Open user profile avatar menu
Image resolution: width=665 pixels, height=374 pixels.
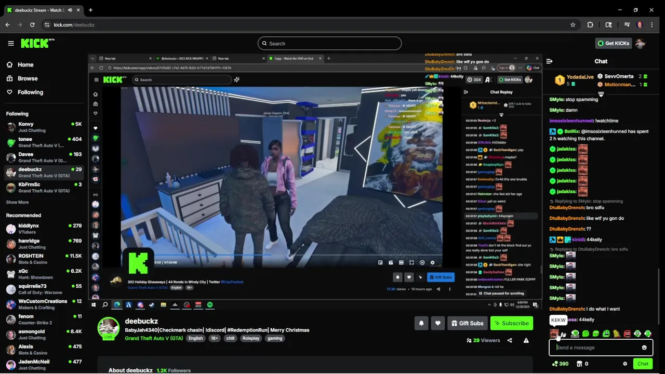coord(640,44)
